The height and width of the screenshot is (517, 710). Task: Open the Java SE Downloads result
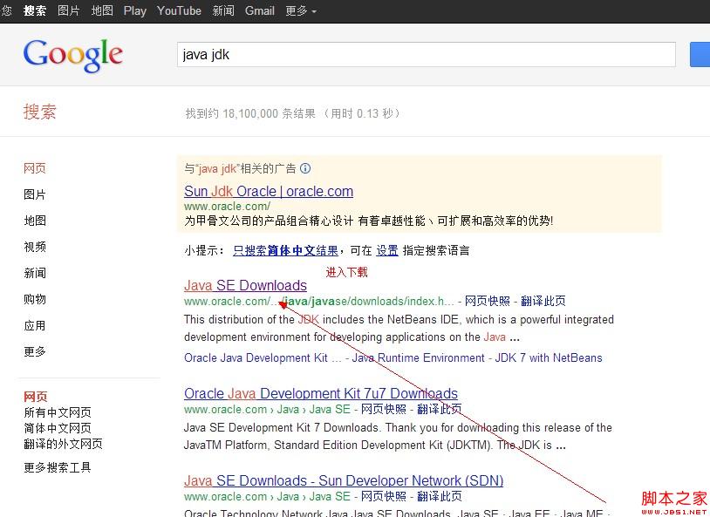[245, 286]
